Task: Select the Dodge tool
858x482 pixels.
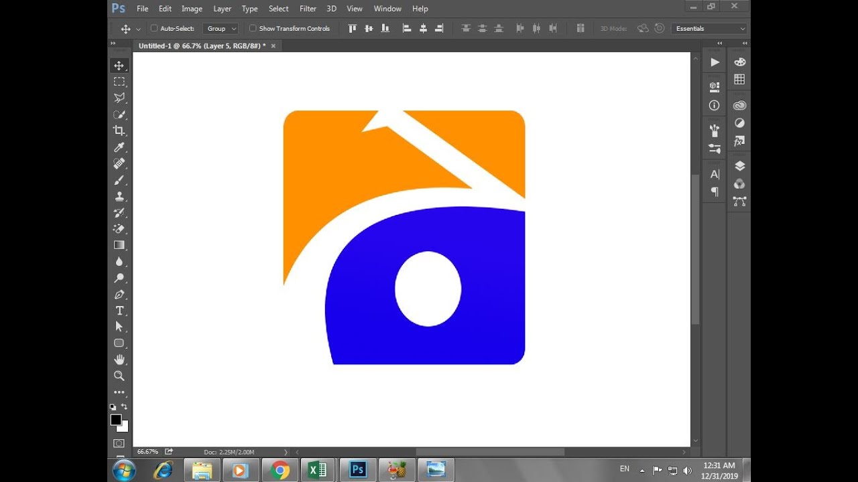Action: pos(119,278)
